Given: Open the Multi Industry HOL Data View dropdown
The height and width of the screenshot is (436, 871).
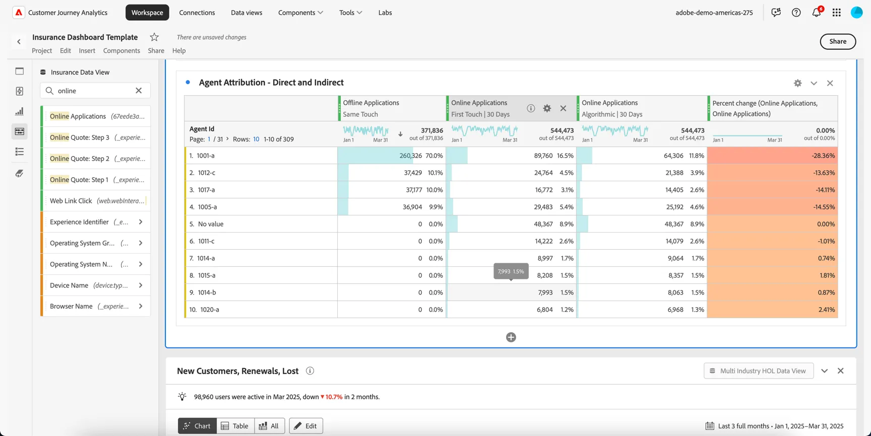Looking at the screenshot, I should click(759, 371).
